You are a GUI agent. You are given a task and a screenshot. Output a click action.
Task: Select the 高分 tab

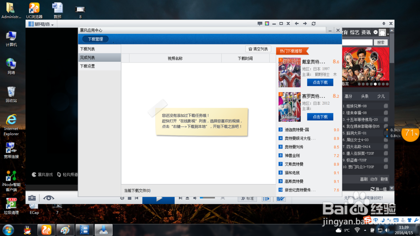348,96
